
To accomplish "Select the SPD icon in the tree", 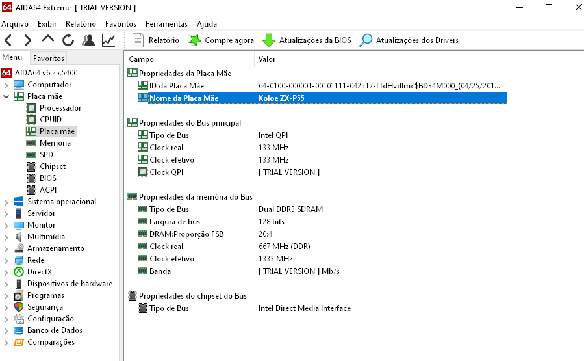I will (31, 155).
